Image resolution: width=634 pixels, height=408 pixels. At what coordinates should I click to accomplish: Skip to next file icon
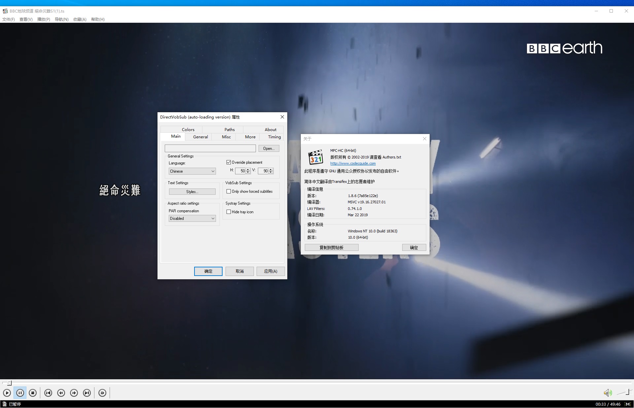pyautogui.click(x=87, y=393)
